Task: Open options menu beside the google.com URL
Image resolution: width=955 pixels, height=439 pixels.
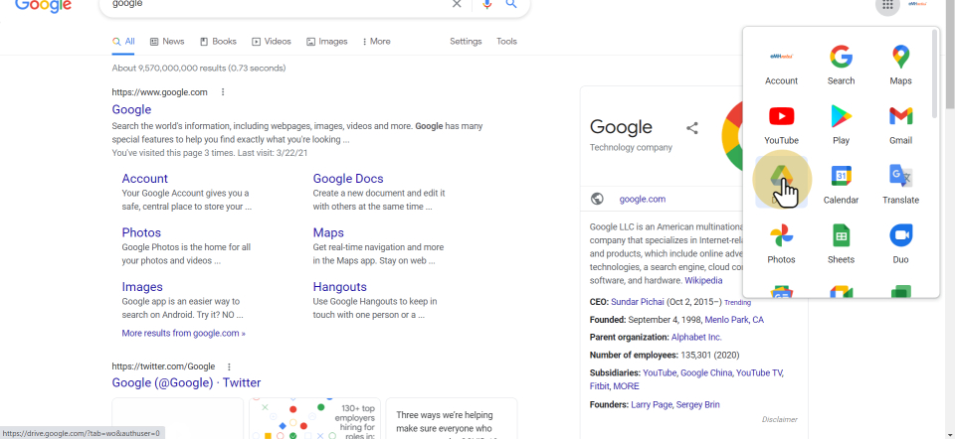Action: (x=223, y=92)
